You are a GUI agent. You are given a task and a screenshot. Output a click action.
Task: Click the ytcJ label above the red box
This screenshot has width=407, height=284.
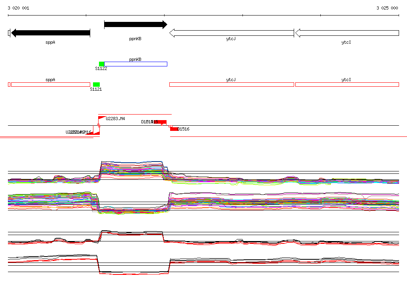[x=231, y=80]
